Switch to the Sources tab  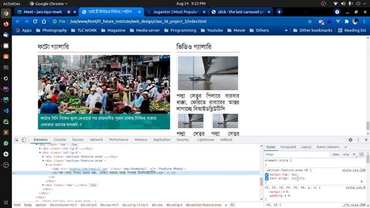click(78, 140)
